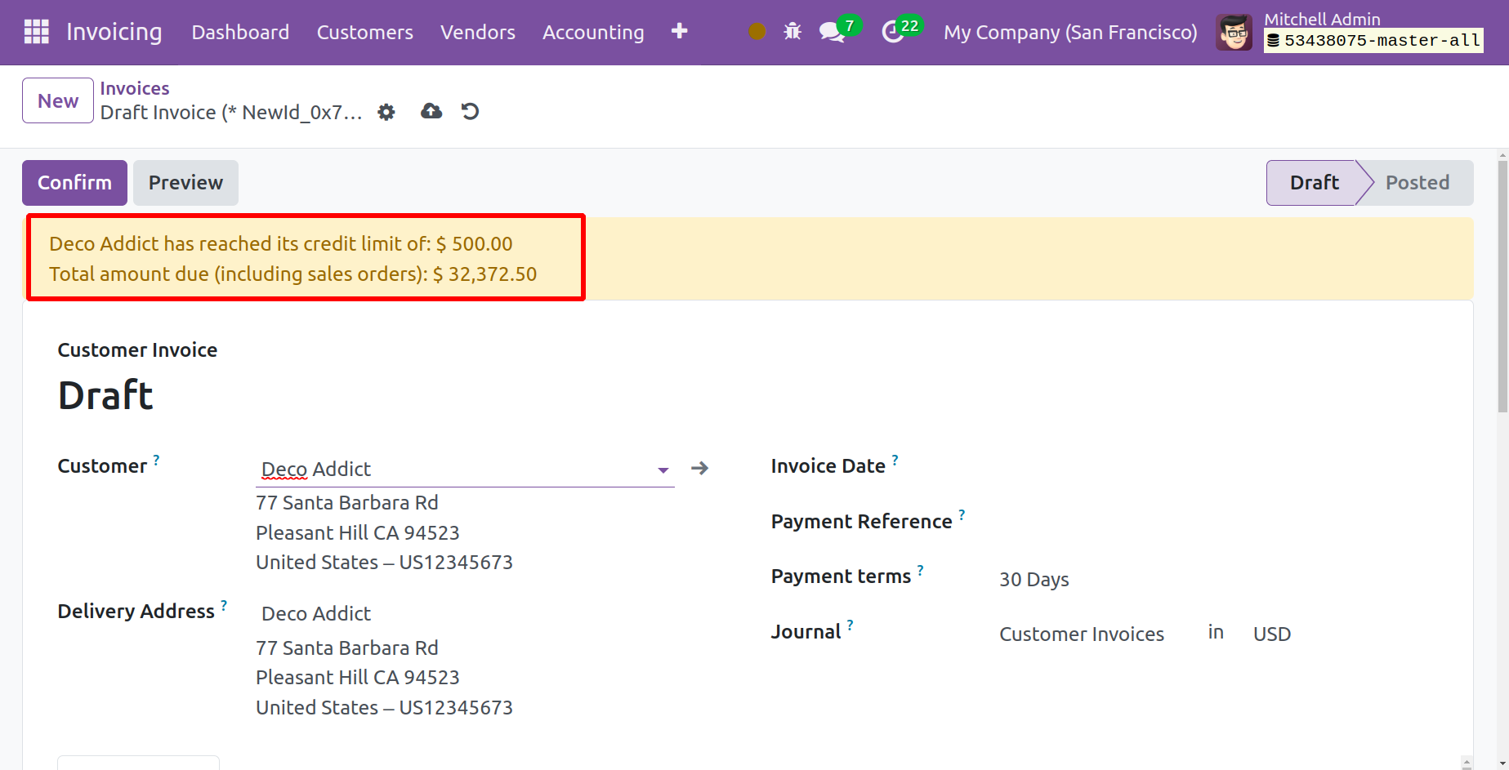Click the Invoicing app title
Image resolution: width=1509 pixels, height=770 pixels.
[x=114, y=32]
